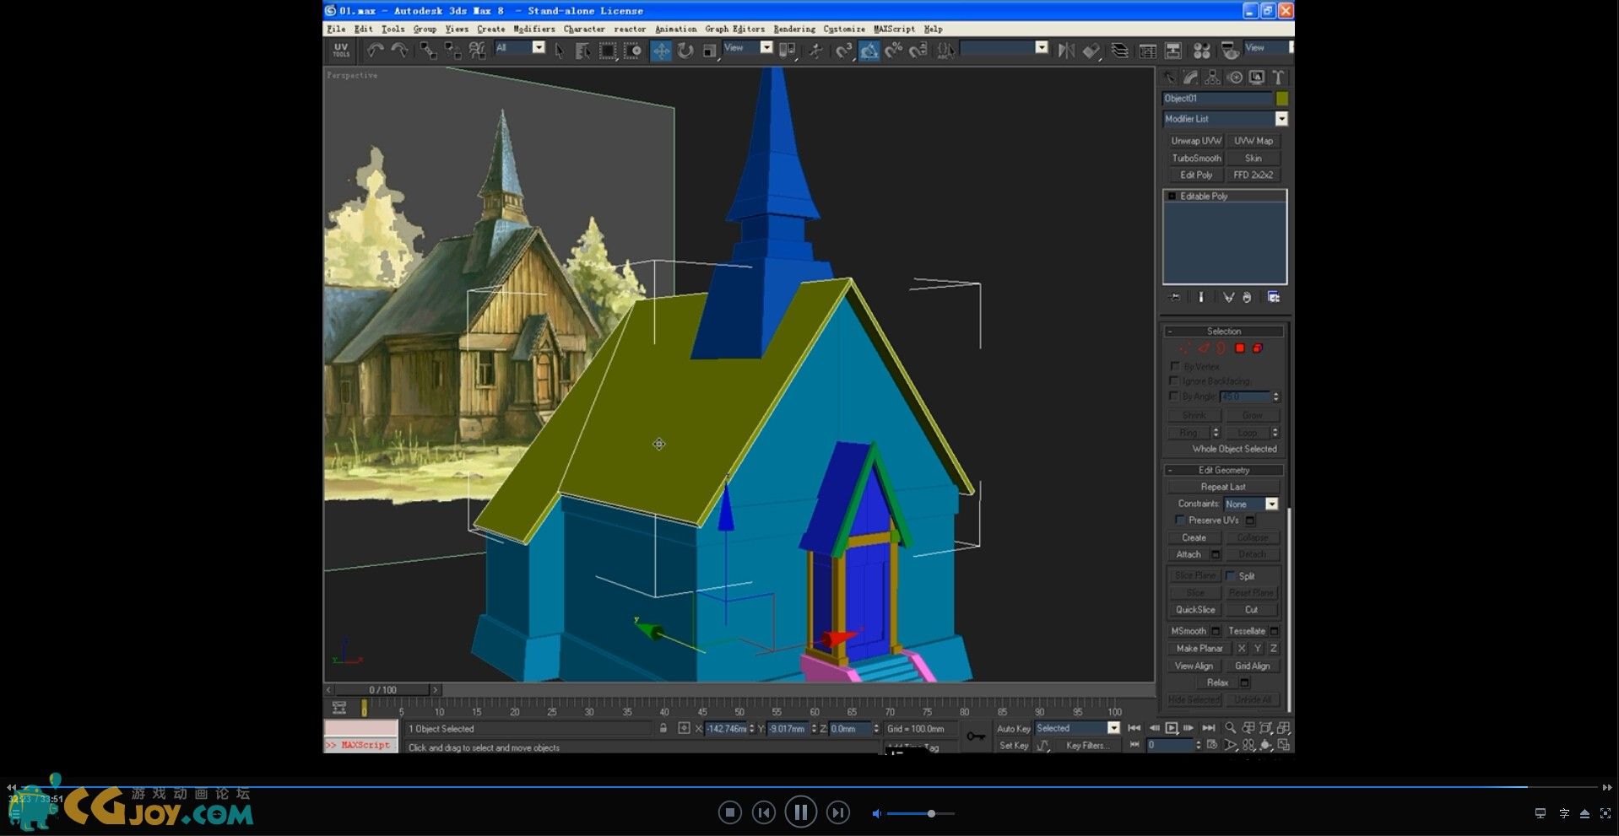1619x836 pixels.
Task: Toggle the Auto Key button
Action: (1013, 729)
